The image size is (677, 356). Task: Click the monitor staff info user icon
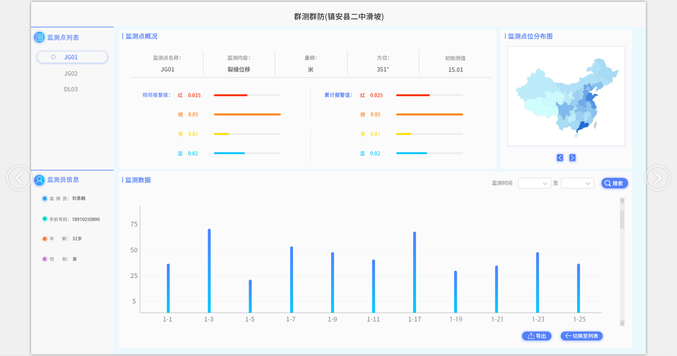click(x=39, y=180)
